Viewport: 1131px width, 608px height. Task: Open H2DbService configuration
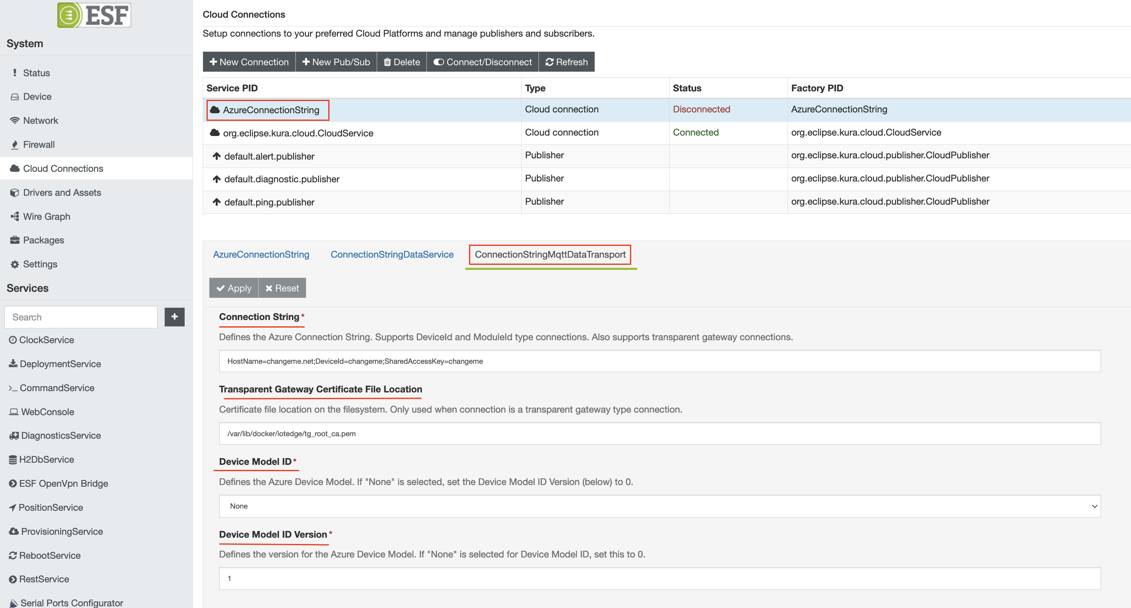pos(46,459)
